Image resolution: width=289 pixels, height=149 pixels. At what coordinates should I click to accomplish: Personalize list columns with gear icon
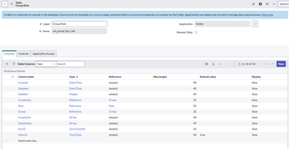[x=207, y=64]
